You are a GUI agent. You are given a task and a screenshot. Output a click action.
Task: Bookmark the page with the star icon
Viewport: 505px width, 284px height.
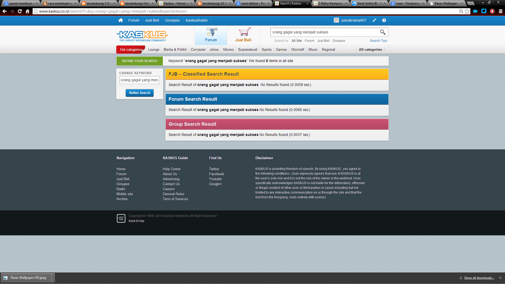coord(468,11)
